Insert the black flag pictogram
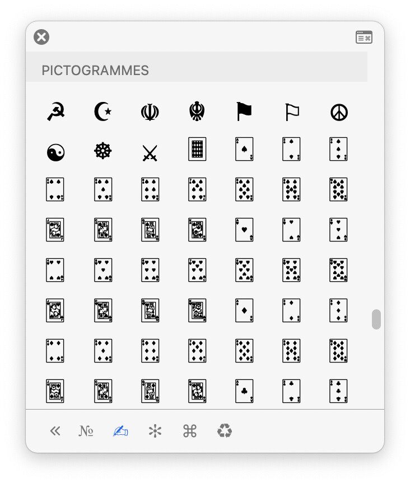 244,111
